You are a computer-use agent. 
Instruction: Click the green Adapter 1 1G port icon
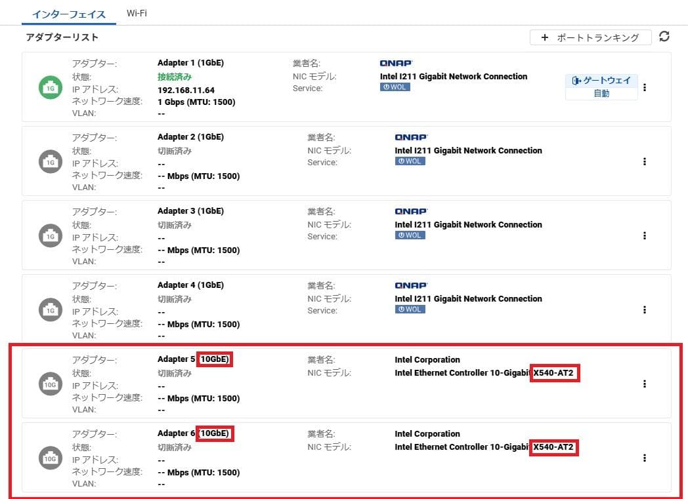[x=51, y=88]
